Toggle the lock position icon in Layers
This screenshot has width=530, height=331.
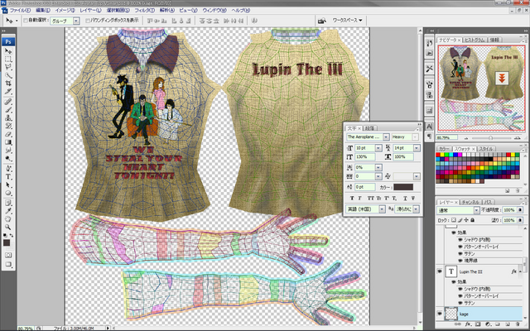(466, 220)
